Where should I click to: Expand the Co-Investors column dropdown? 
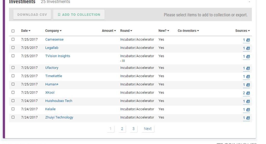click(x=188, y=31)
